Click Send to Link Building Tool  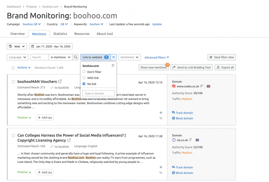click(x=191, y=67)
